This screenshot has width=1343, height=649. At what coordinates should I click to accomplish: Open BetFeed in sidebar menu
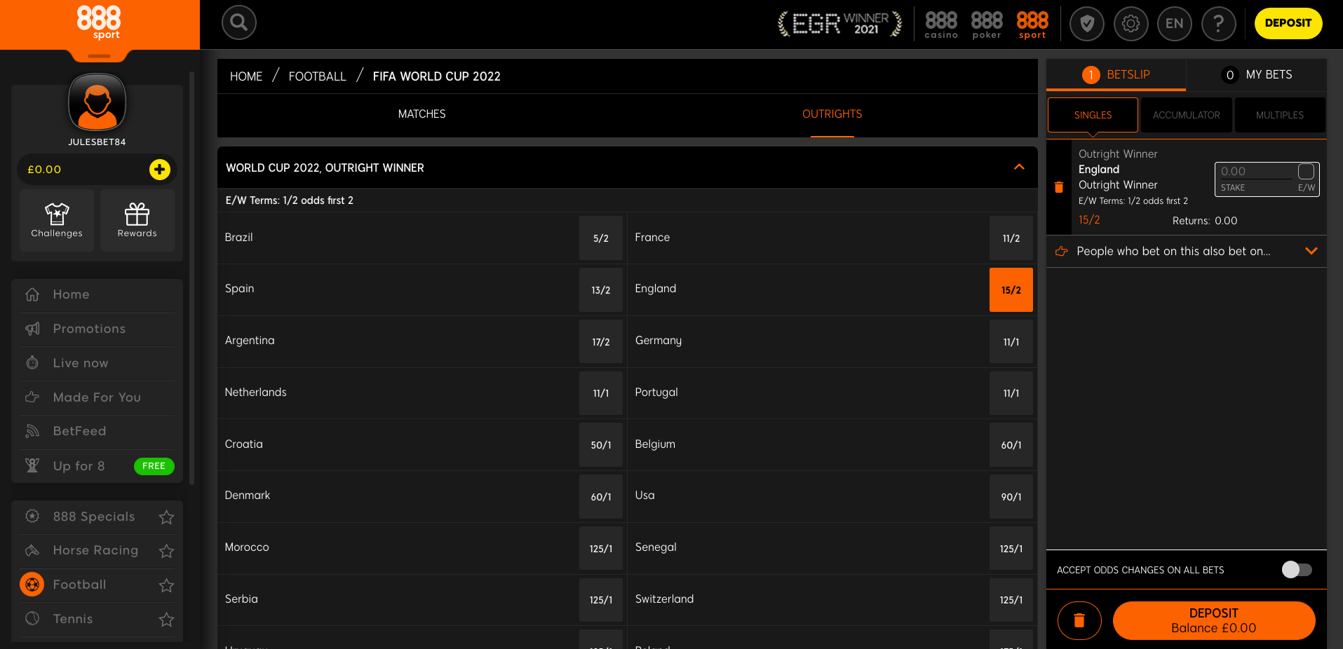[x=97, y=432]
